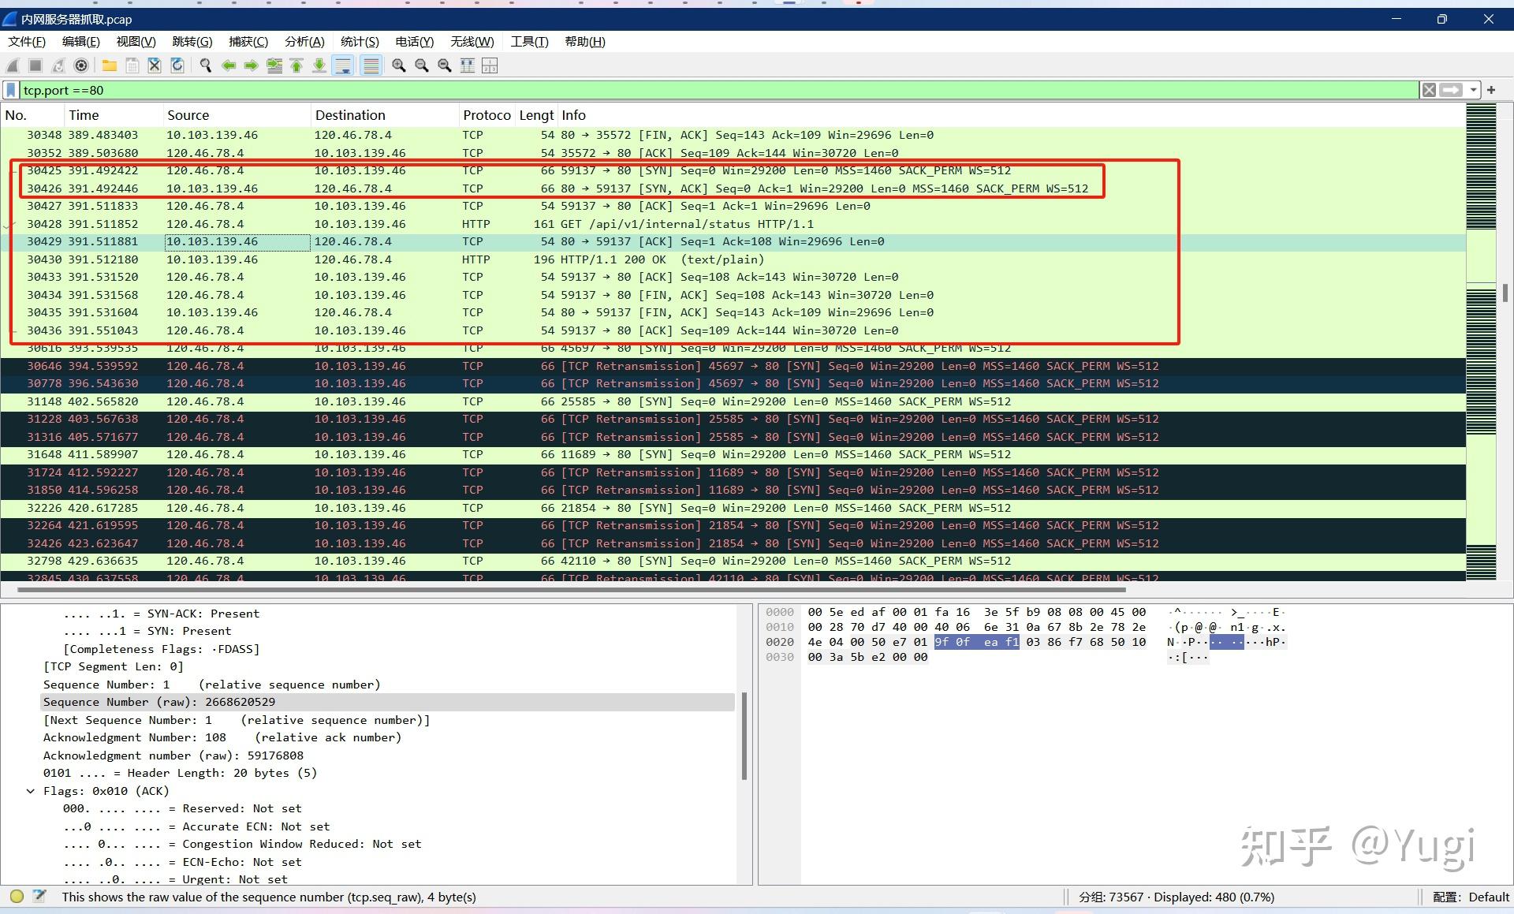
Task: Click the reload capture file icon
Action: 177,65
